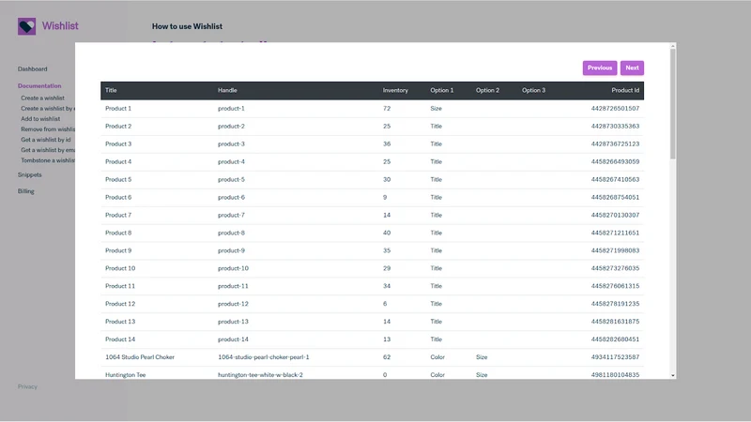Image resolution: width=751 pixels, height=422 pixels.
Task: Click the Option 3 column header
Action: click(533, 90)
